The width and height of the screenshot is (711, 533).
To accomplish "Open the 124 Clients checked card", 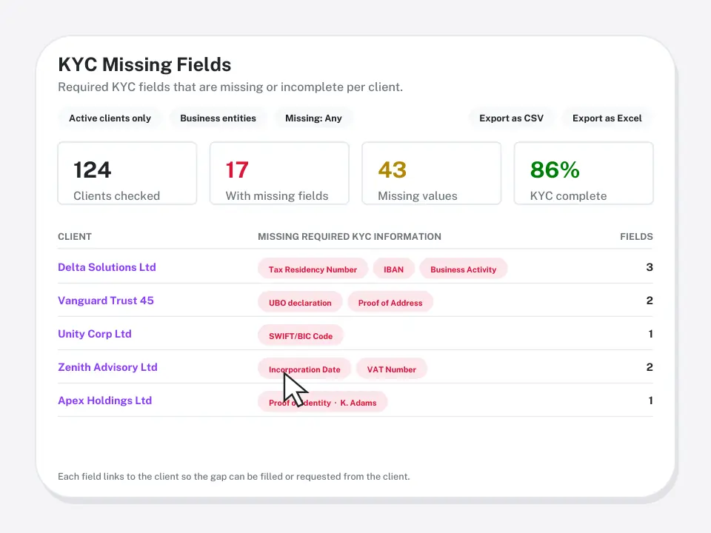I will [127, 173].
